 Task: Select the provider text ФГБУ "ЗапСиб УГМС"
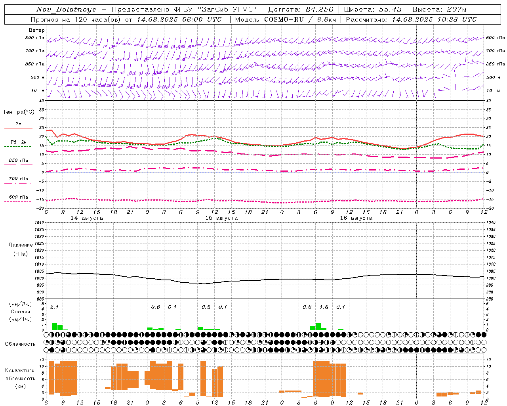[x=215, y=10]
